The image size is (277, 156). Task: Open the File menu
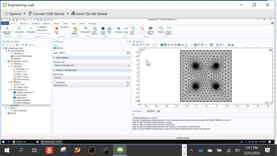(5, 23)
